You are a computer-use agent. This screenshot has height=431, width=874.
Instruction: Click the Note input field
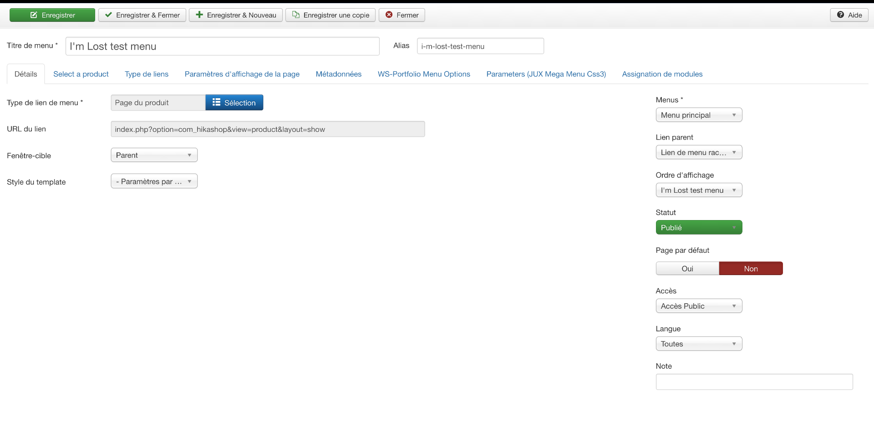pos(754,382)
